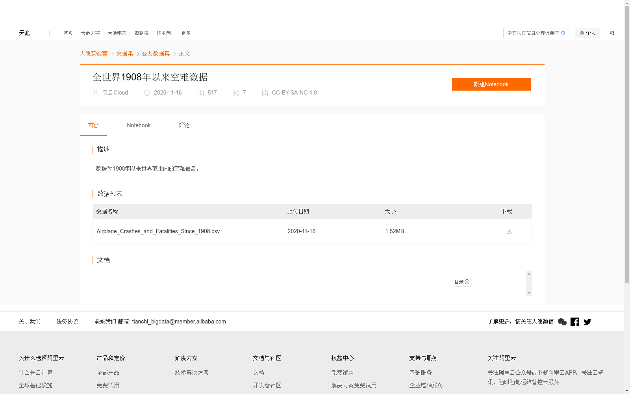Open 全球基础设施 footer link

click(35, 385)
